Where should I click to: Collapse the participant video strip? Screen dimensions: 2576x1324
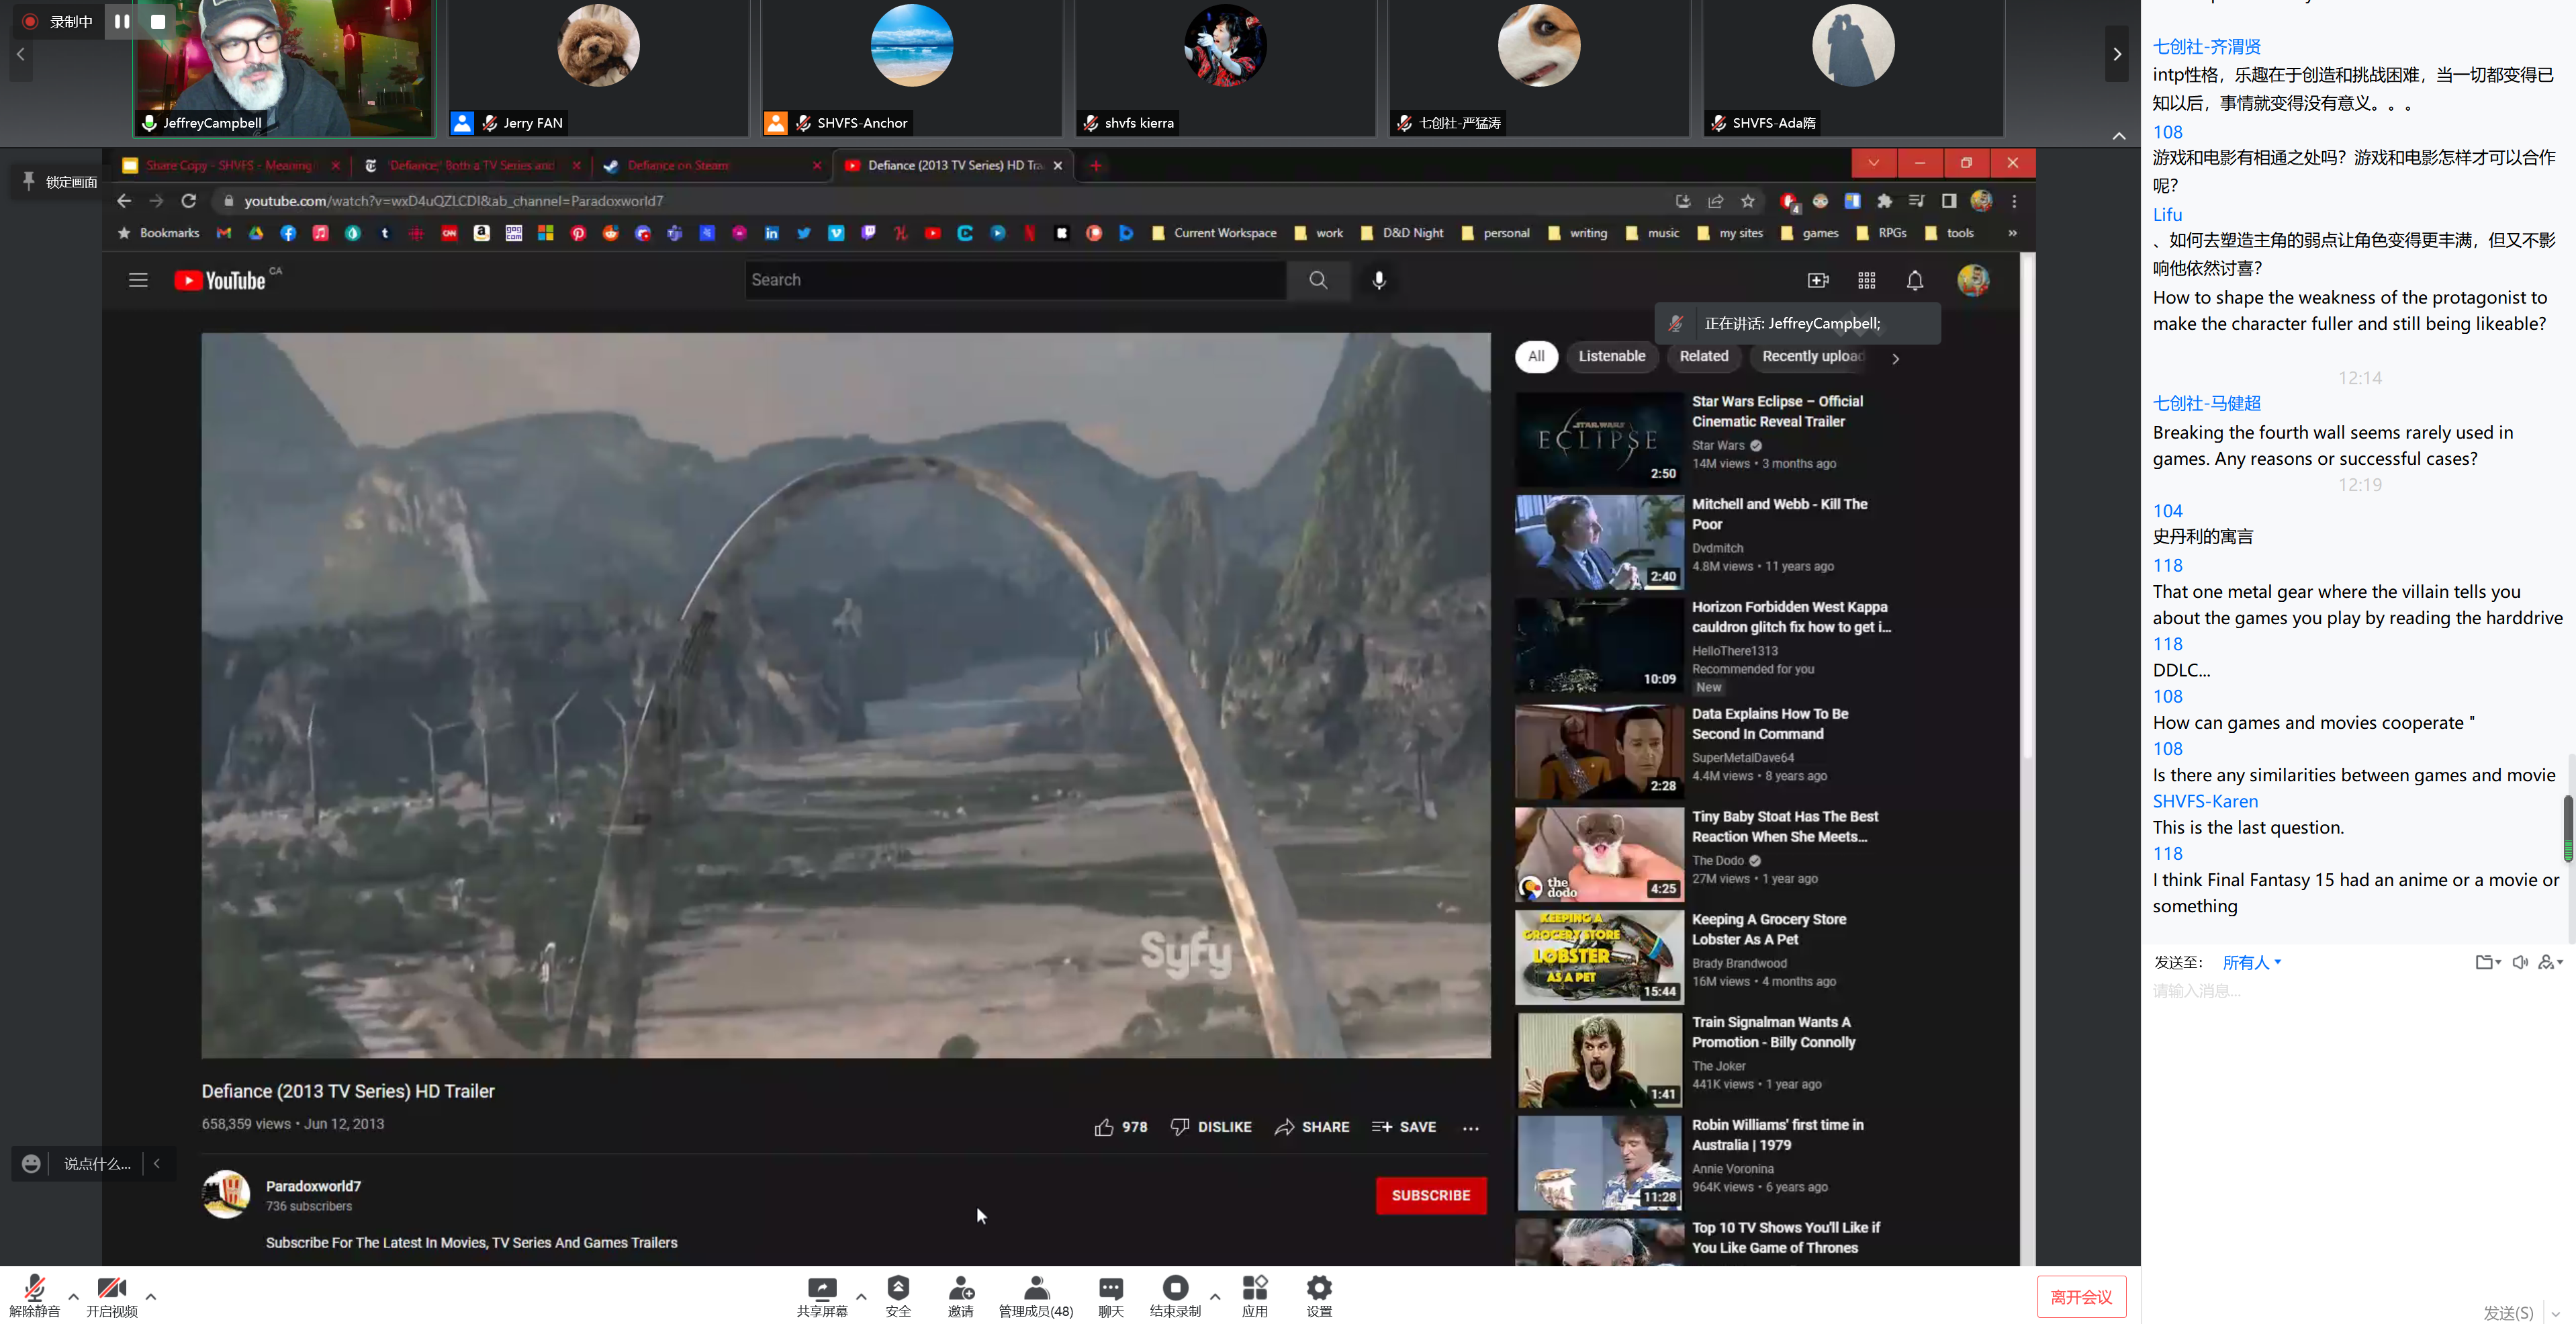pos(2118,136)
